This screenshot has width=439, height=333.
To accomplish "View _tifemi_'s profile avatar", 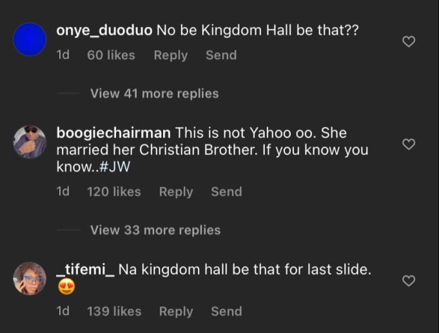I will point(30,278).
